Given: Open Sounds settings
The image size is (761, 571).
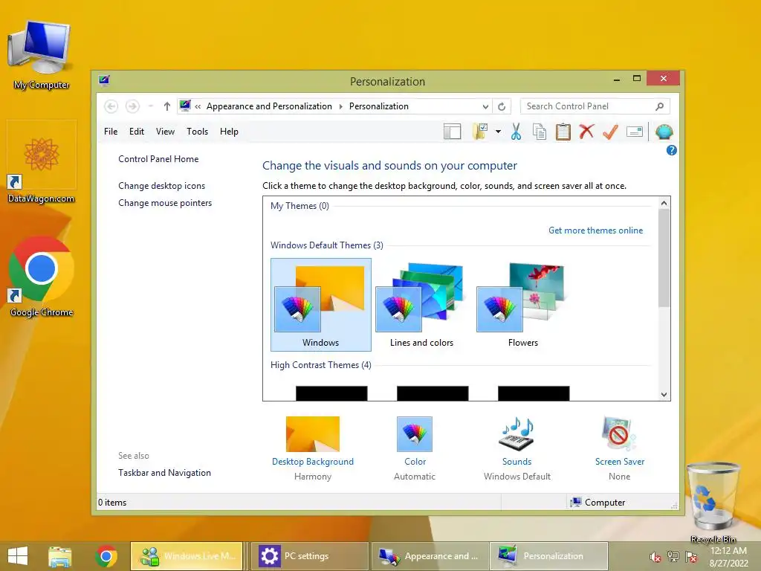Looking at the screenshot, I should [517, 448].
